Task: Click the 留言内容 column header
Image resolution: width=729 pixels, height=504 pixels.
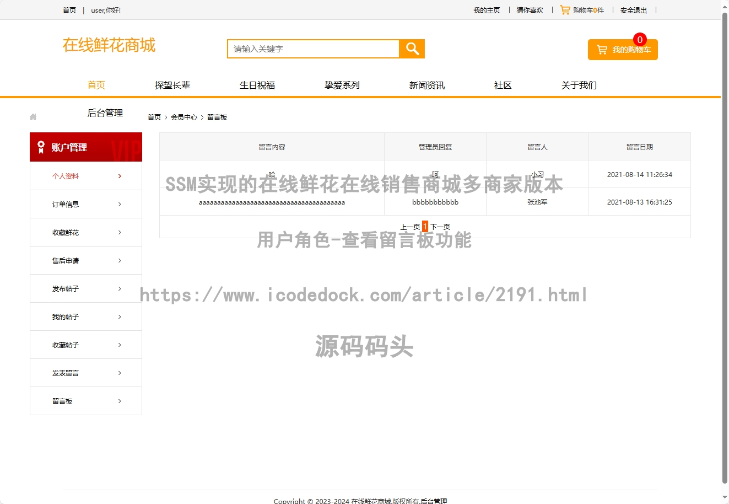Action: point(272,147)
